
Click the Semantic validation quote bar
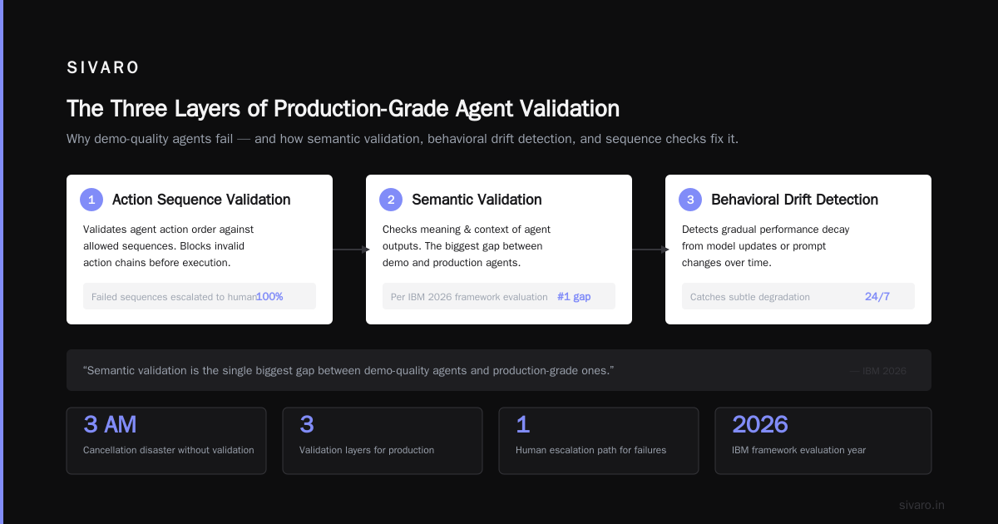pyautogui.click(x=499, y=370)
